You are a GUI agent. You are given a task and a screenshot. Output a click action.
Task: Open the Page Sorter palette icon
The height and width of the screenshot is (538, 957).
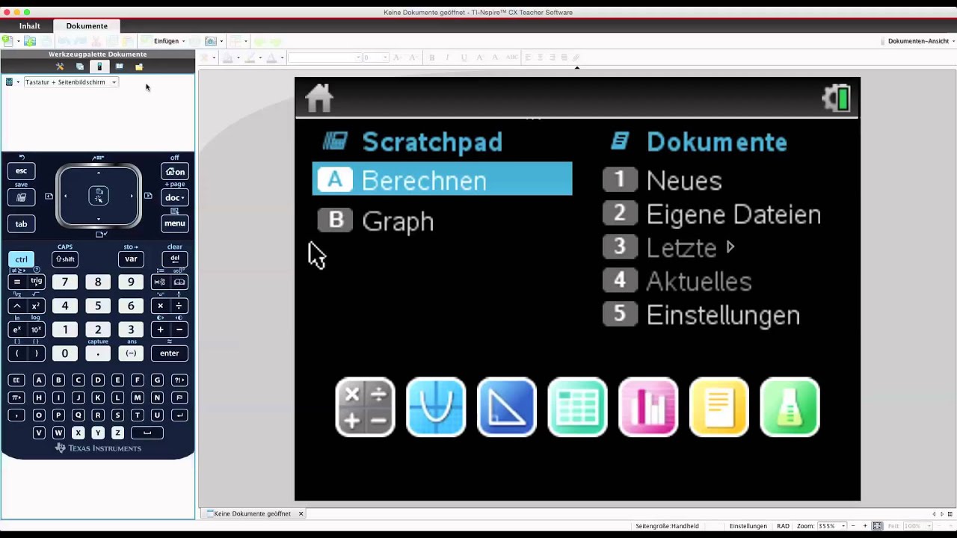tap(80, 67)
